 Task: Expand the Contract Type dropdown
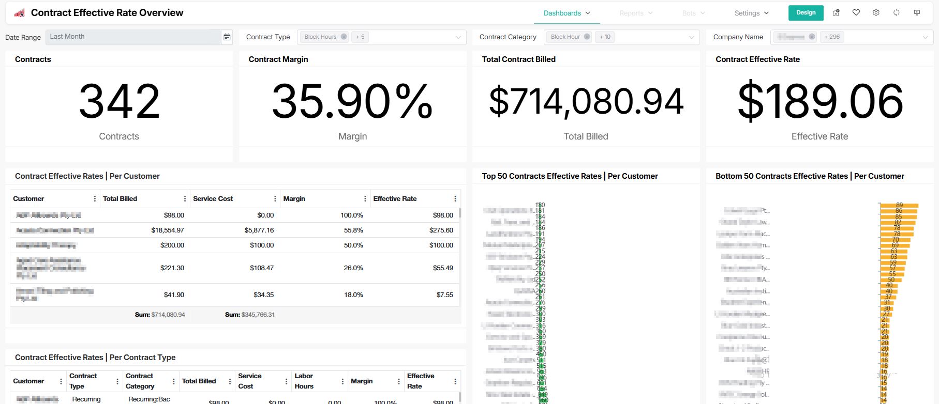click(x=458, y=37)
